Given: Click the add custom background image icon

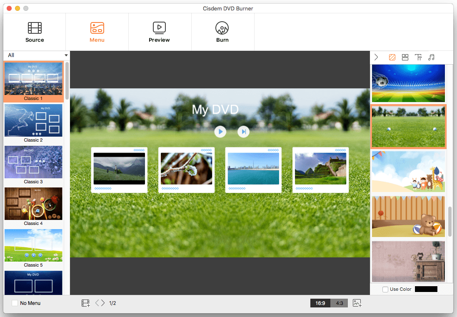Looking at the screenshot, I should point(357,303).
